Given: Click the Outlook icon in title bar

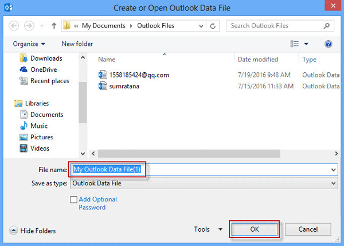Looking at the screenshot, I should (9, 7).
